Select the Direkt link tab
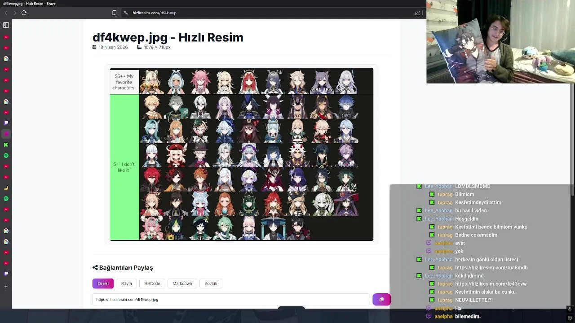 (x=103, y=284)
